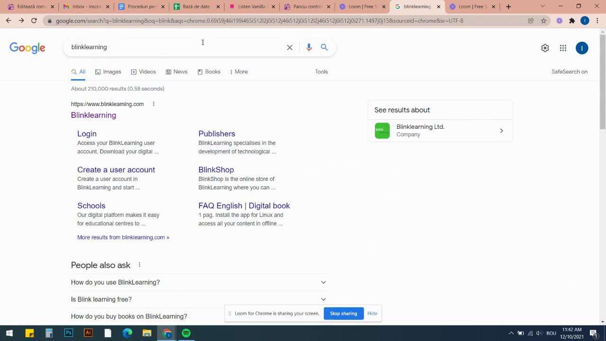Open the Login sitelink
The height and width of the screenshot is (341, 606).
pyautogui.click(x=87, y=134)
